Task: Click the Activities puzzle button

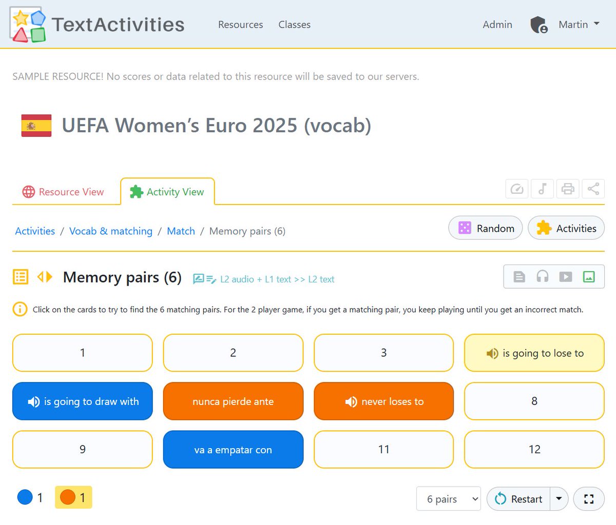Action: tap(566, 228)
